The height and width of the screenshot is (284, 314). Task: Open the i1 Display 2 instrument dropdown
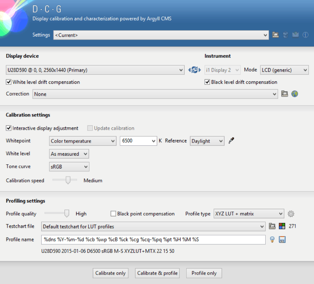222,70
